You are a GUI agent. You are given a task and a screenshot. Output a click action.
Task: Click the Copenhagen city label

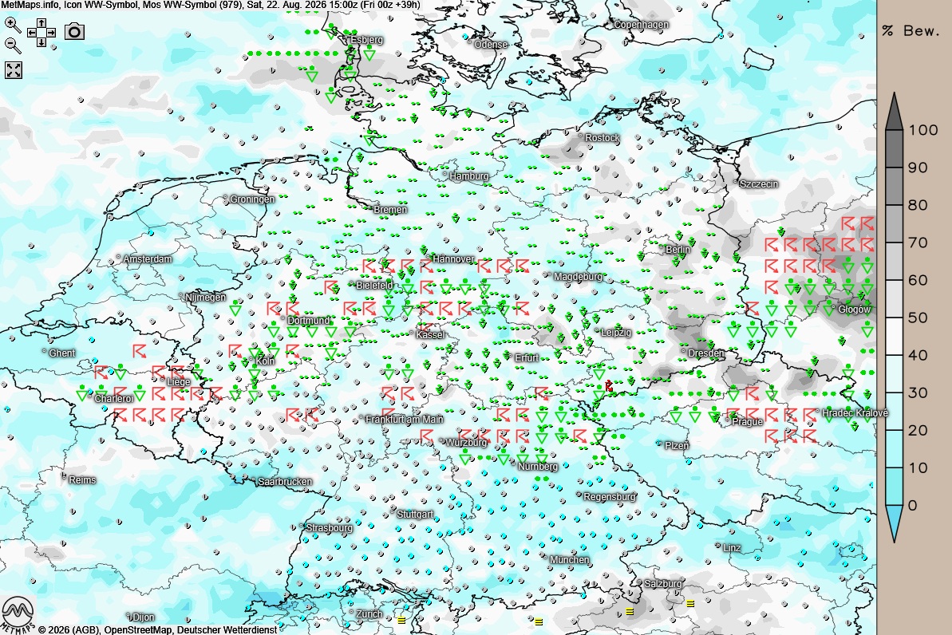641,25
